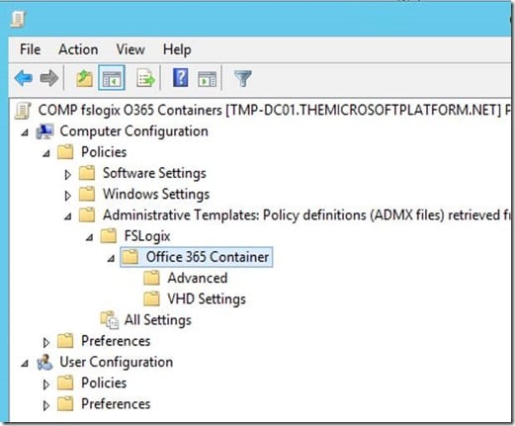The height and width of the screenshot is (426, 515).
Task: Expand Preferences under User Configuration
Action: (x=46, y=405)
